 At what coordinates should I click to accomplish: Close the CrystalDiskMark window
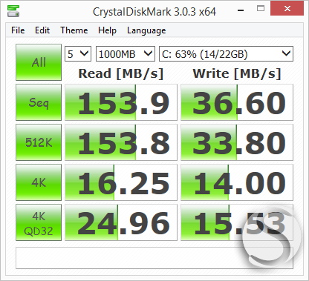(x=287, y=9)
